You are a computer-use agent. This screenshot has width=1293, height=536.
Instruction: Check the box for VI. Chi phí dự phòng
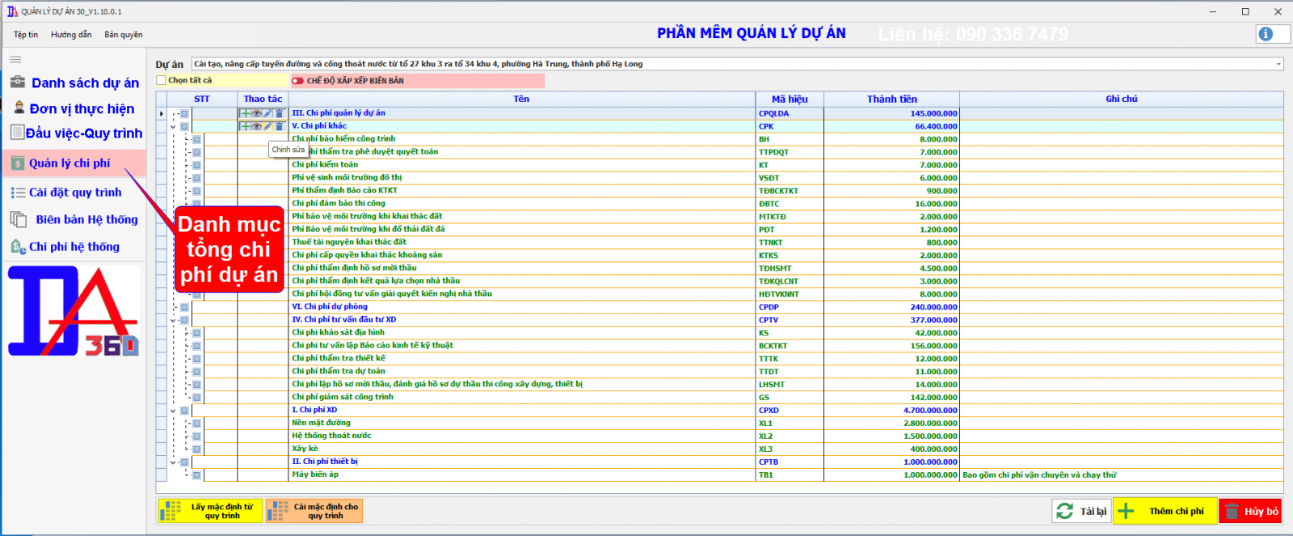184,307
